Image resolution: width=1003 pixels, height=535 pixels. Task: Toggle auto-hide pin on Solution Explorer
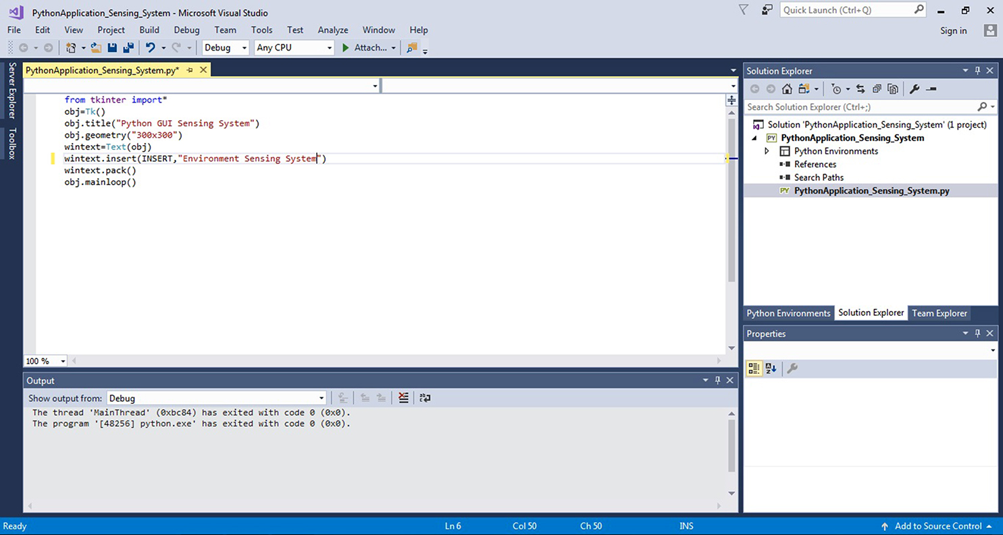click(977, 71)
